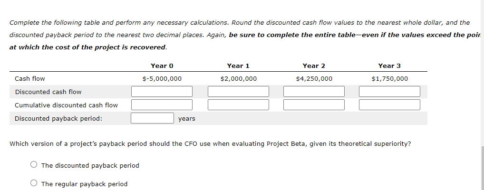Click the $-5,000,000 cash flow value
Viewport: 484px width, 190px height.
tap(162, 78)
